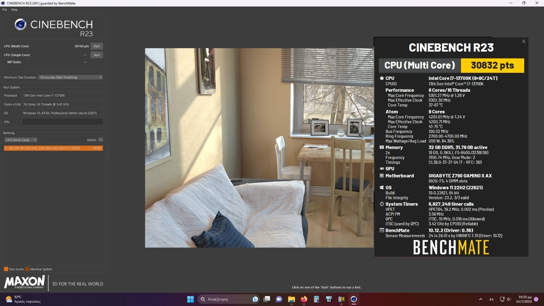The height and width of the screenshot is (306, 544).
Task: Close the BenchMate result overlay
Action: 524,41
